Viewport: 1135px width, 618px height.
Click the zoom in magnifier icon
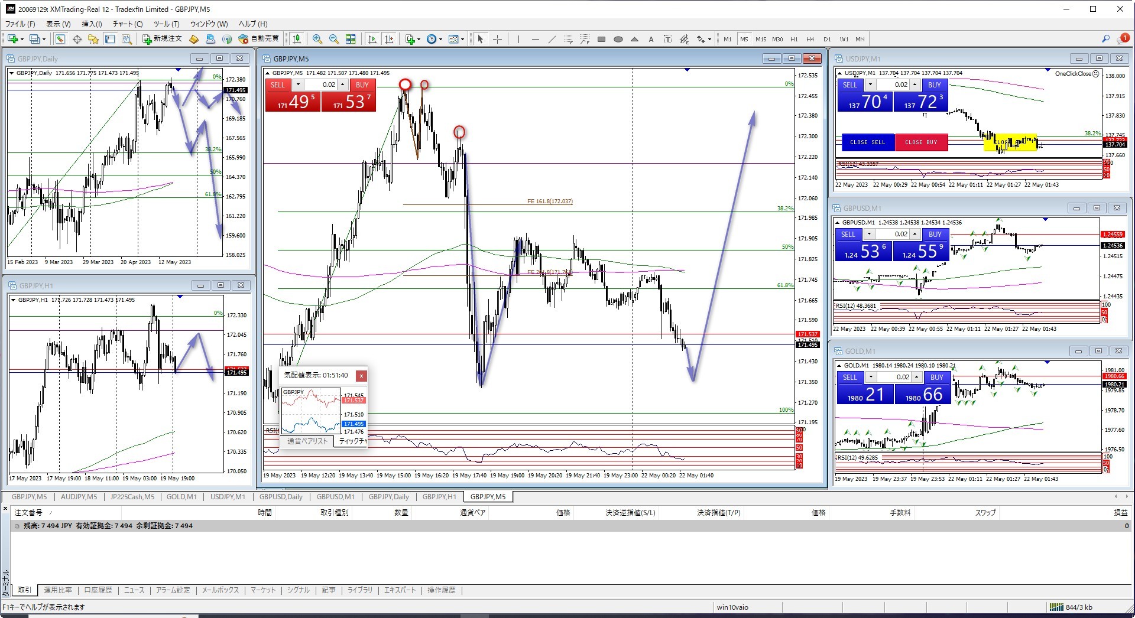point(317,39)
